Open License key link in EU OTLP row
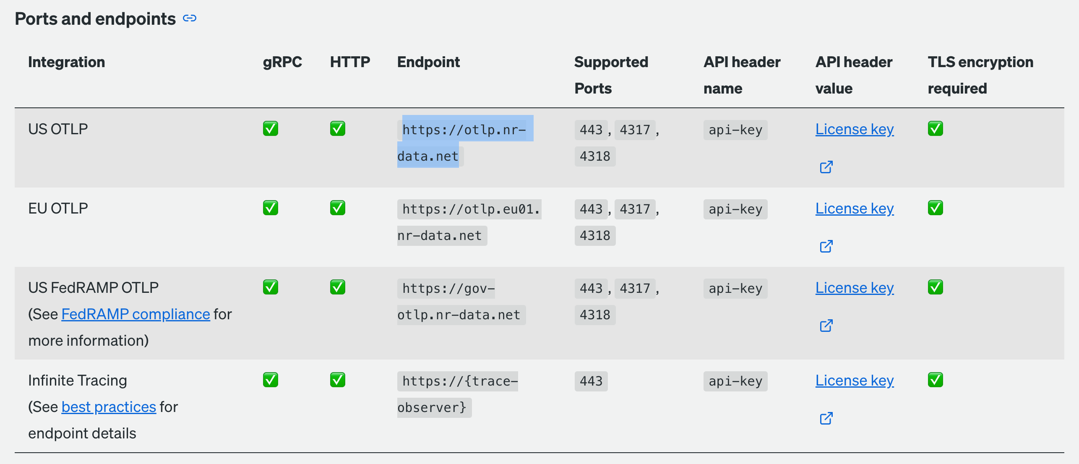 pyautogui.click(x=854, y=209)
